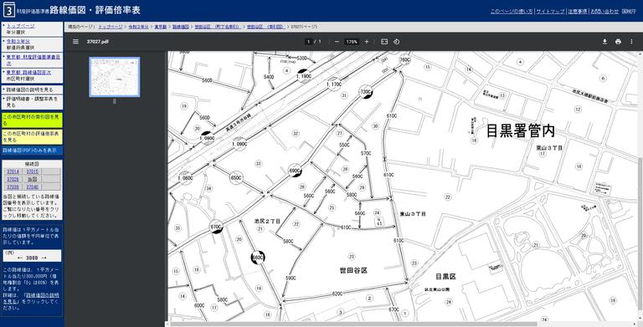Image resolution: width=643 pixels, height=327 pixels.
Task: Open 注意事項 link in header
Action: (578, 12)
